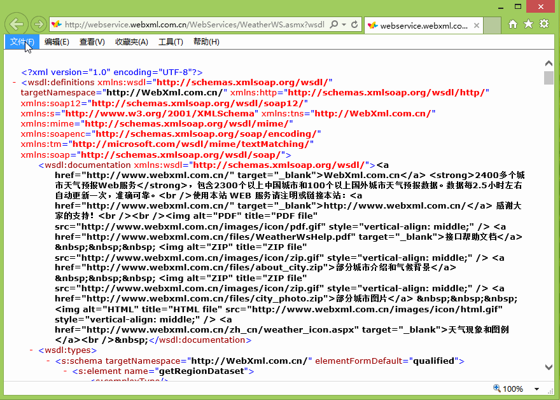Click the WeatherWS.asmx?wsdl URL field
The height and width of the screenshot is (400, 560).
pyautogui.click(x=195, y=24)
